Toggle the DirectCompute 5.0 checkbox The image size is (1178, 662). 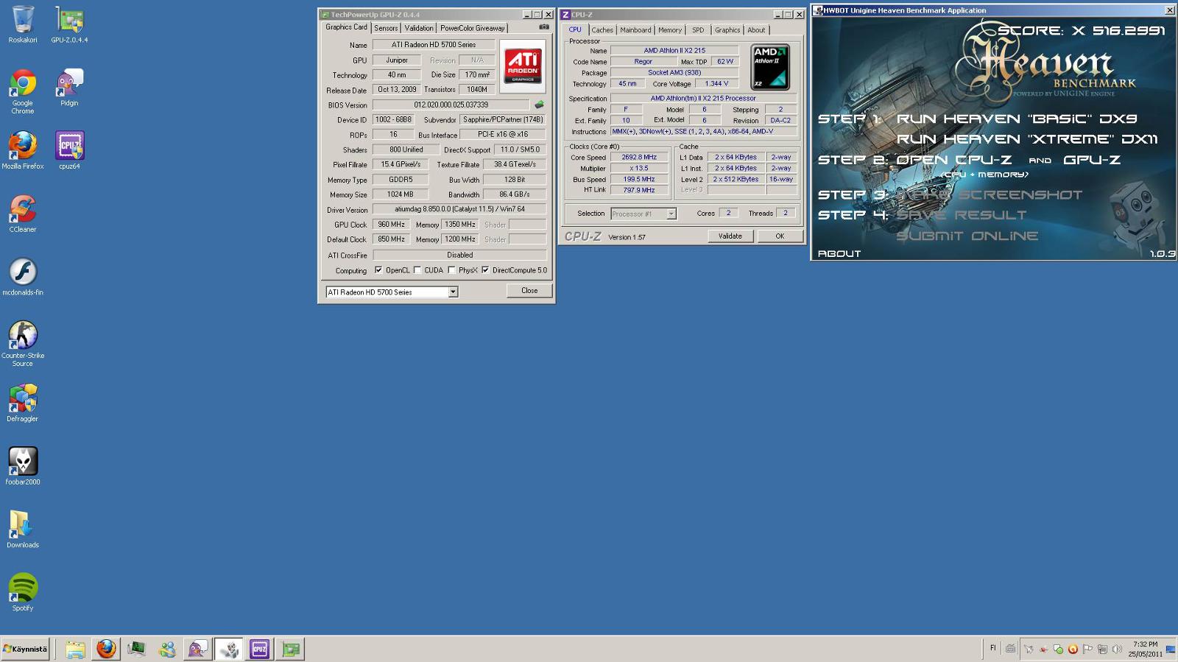(x=485, y=270)
